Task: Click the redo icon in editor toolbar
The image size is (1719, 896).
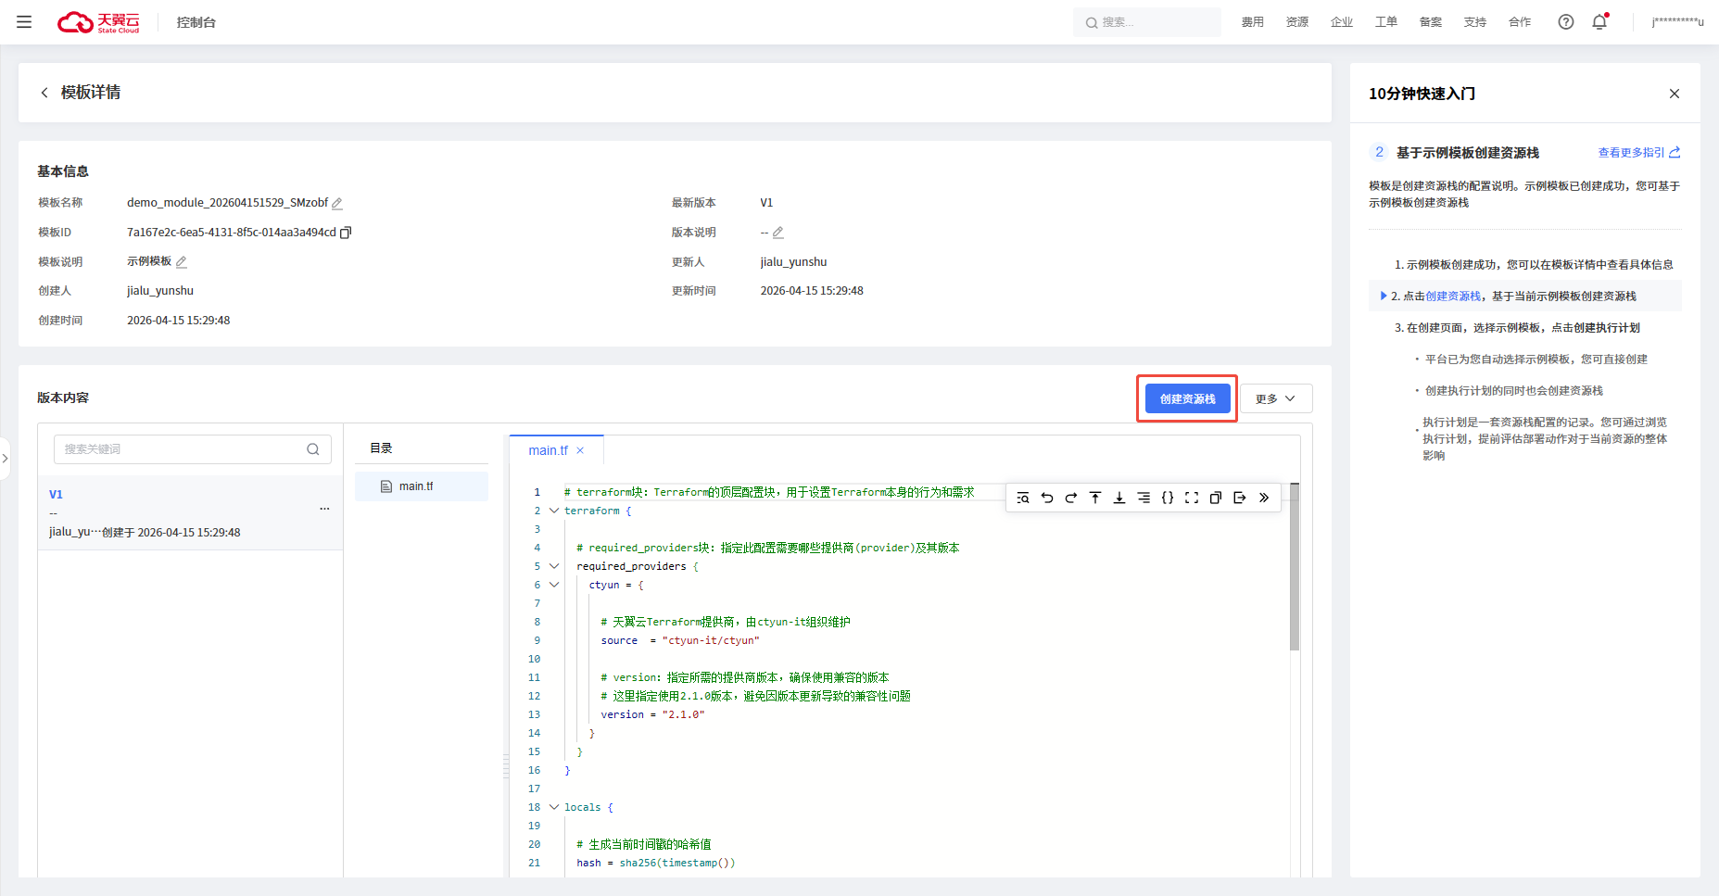Action: [x=1071, y=498]
